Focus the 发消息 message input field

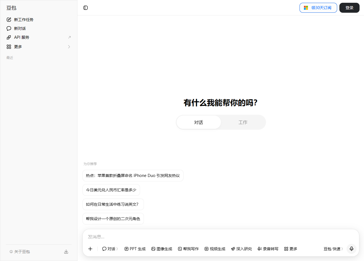pyautogui.click(x=221, y=237)
